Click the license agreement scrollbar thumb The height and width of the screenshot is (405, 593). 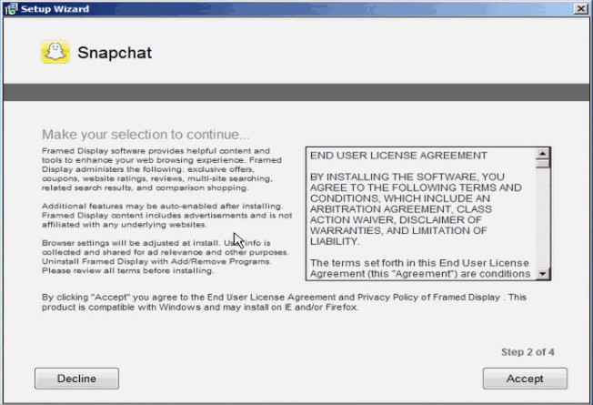coord(543,164)
